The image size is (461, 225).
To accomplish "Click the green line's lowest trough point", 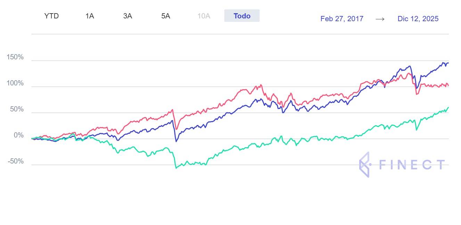I will click(176, 168).
